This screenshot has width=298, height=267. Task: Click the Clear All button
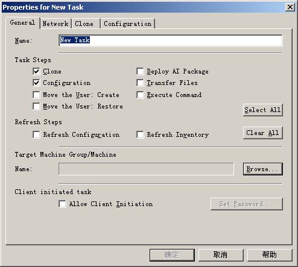[263, 133]
